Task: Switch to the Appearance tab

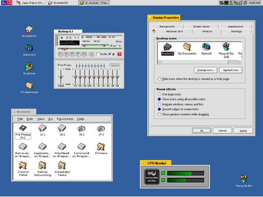Action: point(235,26)
